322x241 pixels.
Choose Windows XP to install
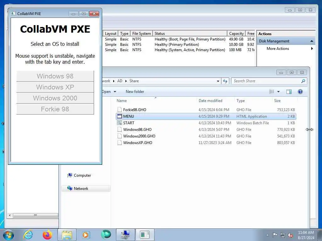(x=55, y=87)
